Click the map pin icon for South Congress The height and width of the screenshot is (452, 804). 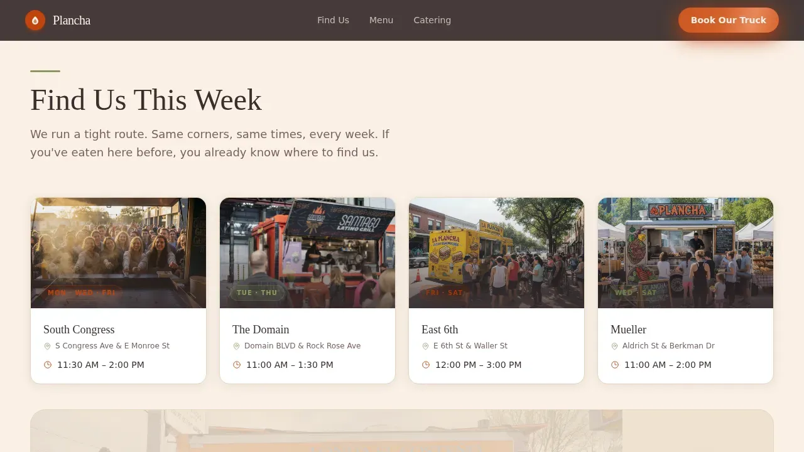(47, 346)
